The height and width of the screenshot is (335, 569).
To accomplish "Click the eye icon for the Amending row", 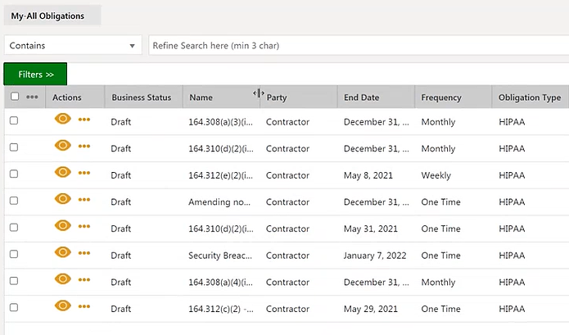I will point(63,200).
